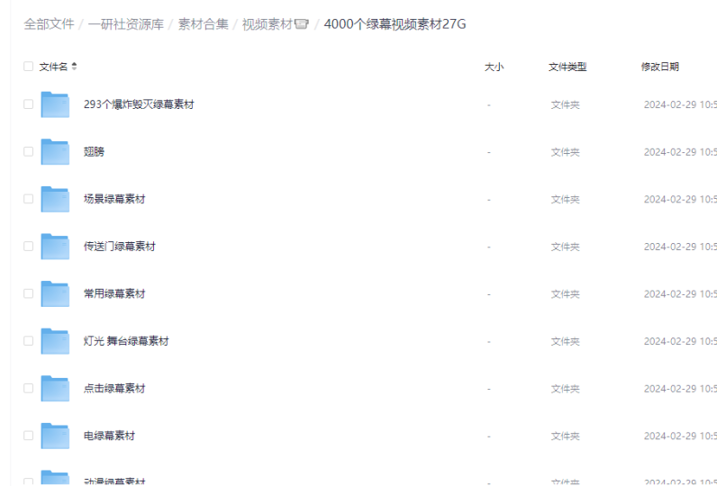
Task: Click 文件夹 type of 翅膀 row
Action: click(565, 152)
